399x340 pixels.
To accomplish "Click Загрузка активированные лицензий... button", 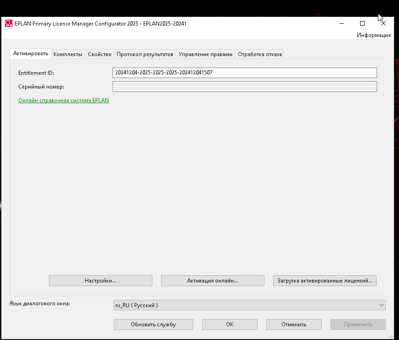I will pos(325,281).
